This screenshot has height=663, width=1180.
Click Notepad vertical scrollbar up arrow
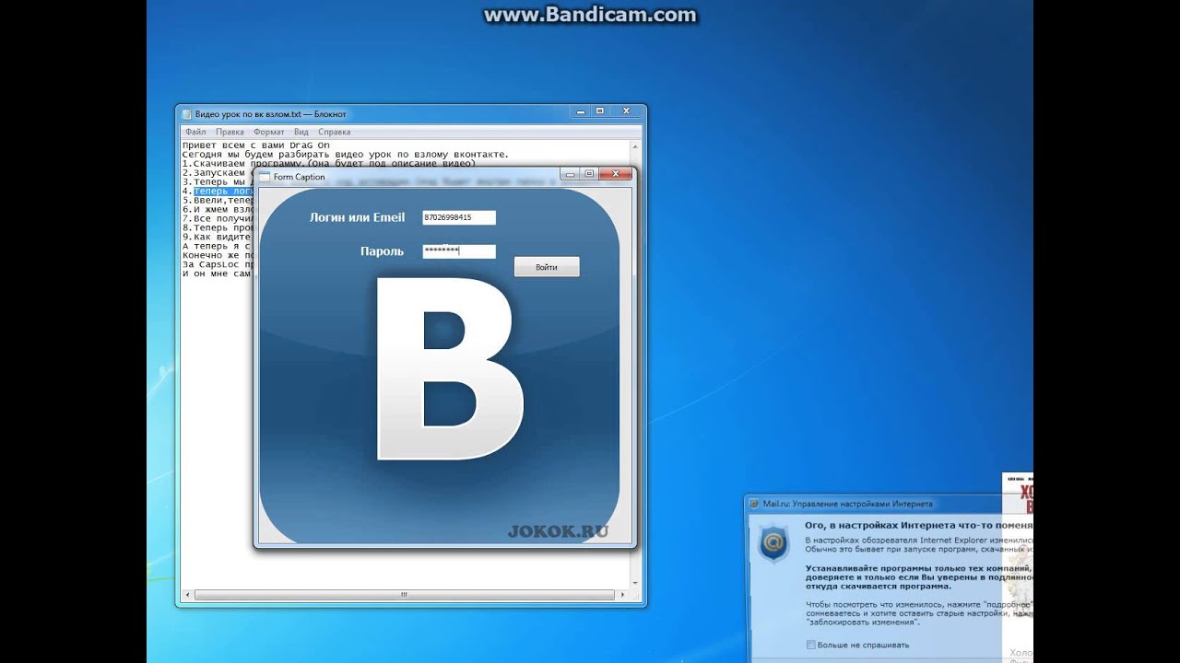[635, 146]
